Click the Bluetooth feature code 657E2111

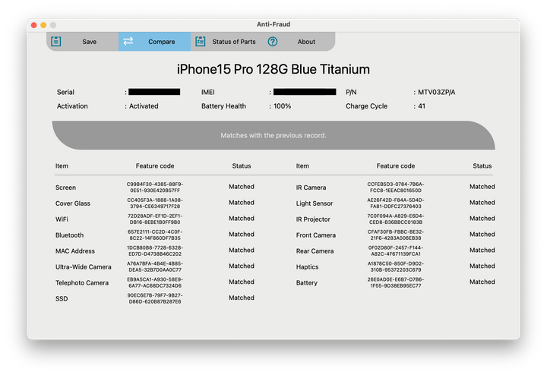155,235
